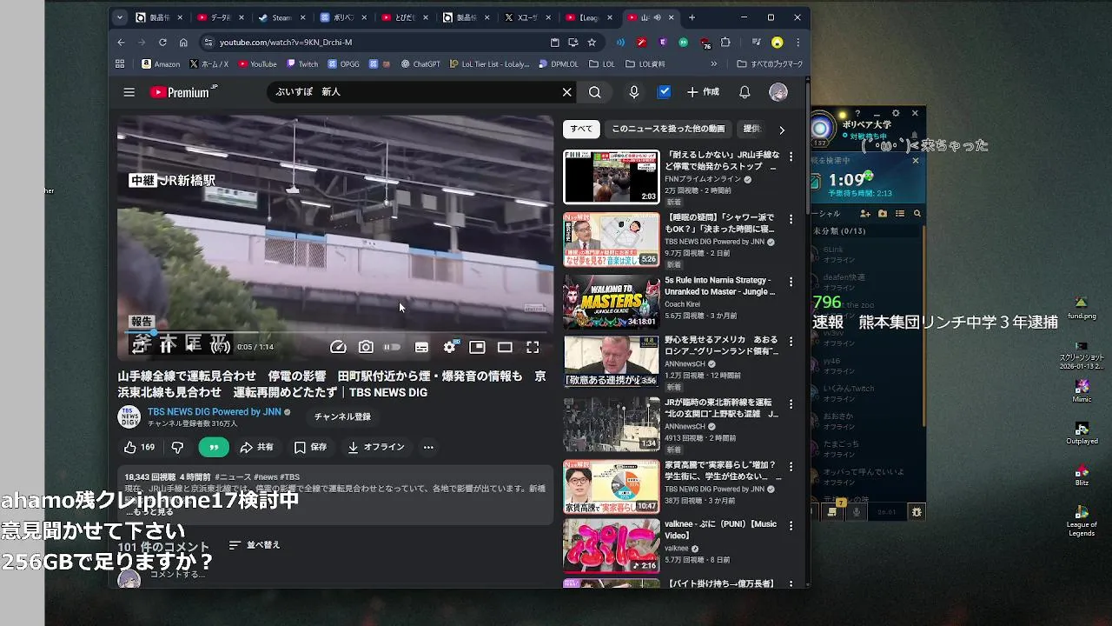Open Chrome three-dot menu
Image resolution: width=1112 pixels, height=626 pixels.
(x=798, y=42)
